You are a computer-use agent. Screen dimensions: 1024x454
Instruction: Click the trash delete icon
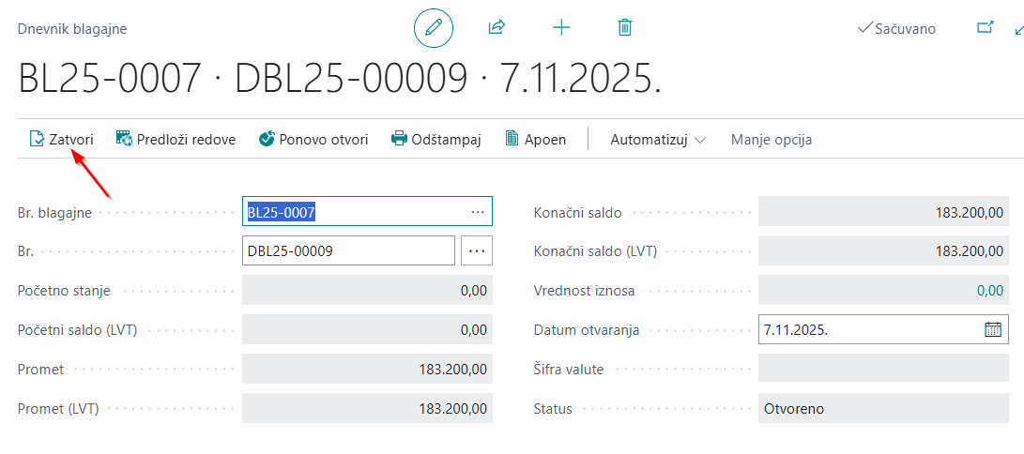point(625,27)
